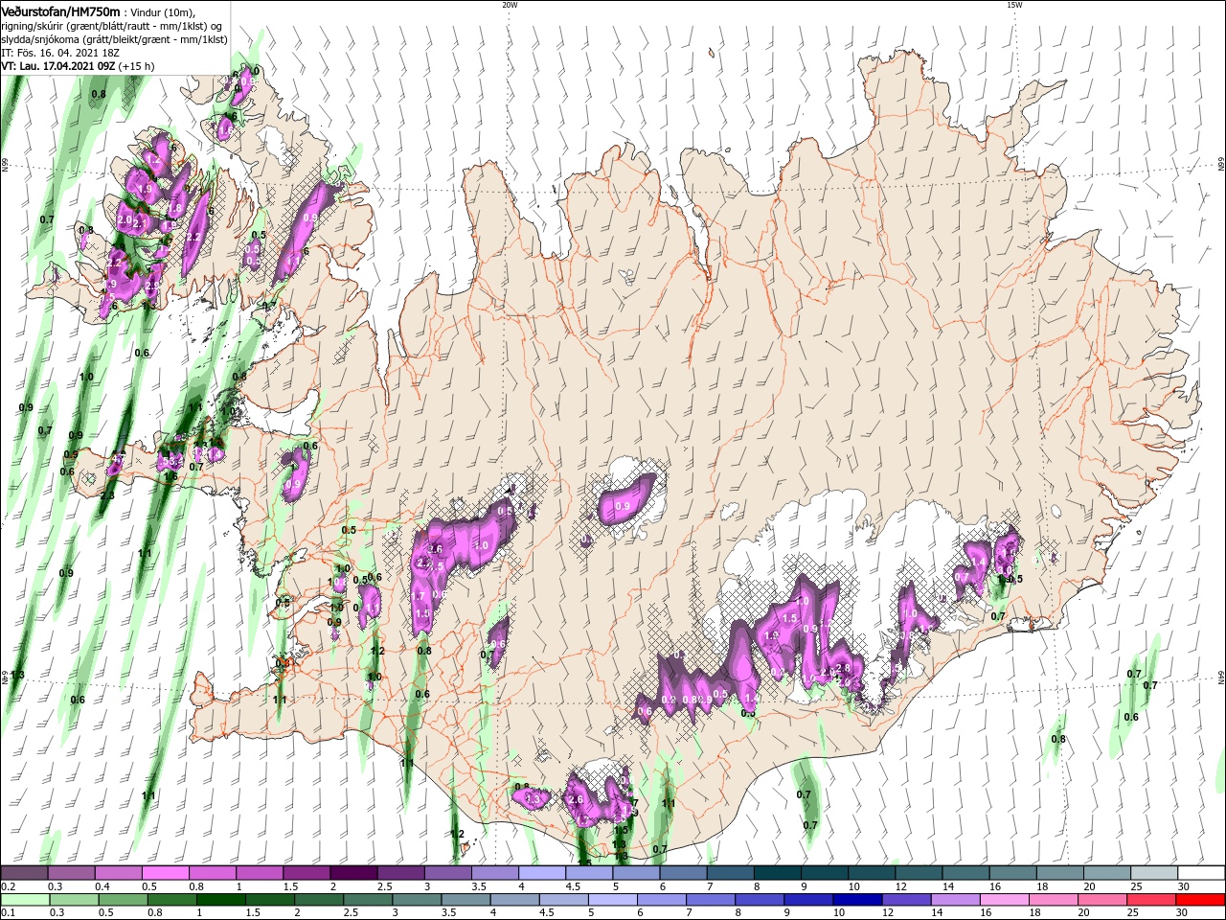Click the '(+15 h)' forecast offset text
1226x920 pixels.
coord(136,66)
